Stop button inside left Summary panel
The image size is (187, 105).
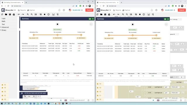pos(57,24)
